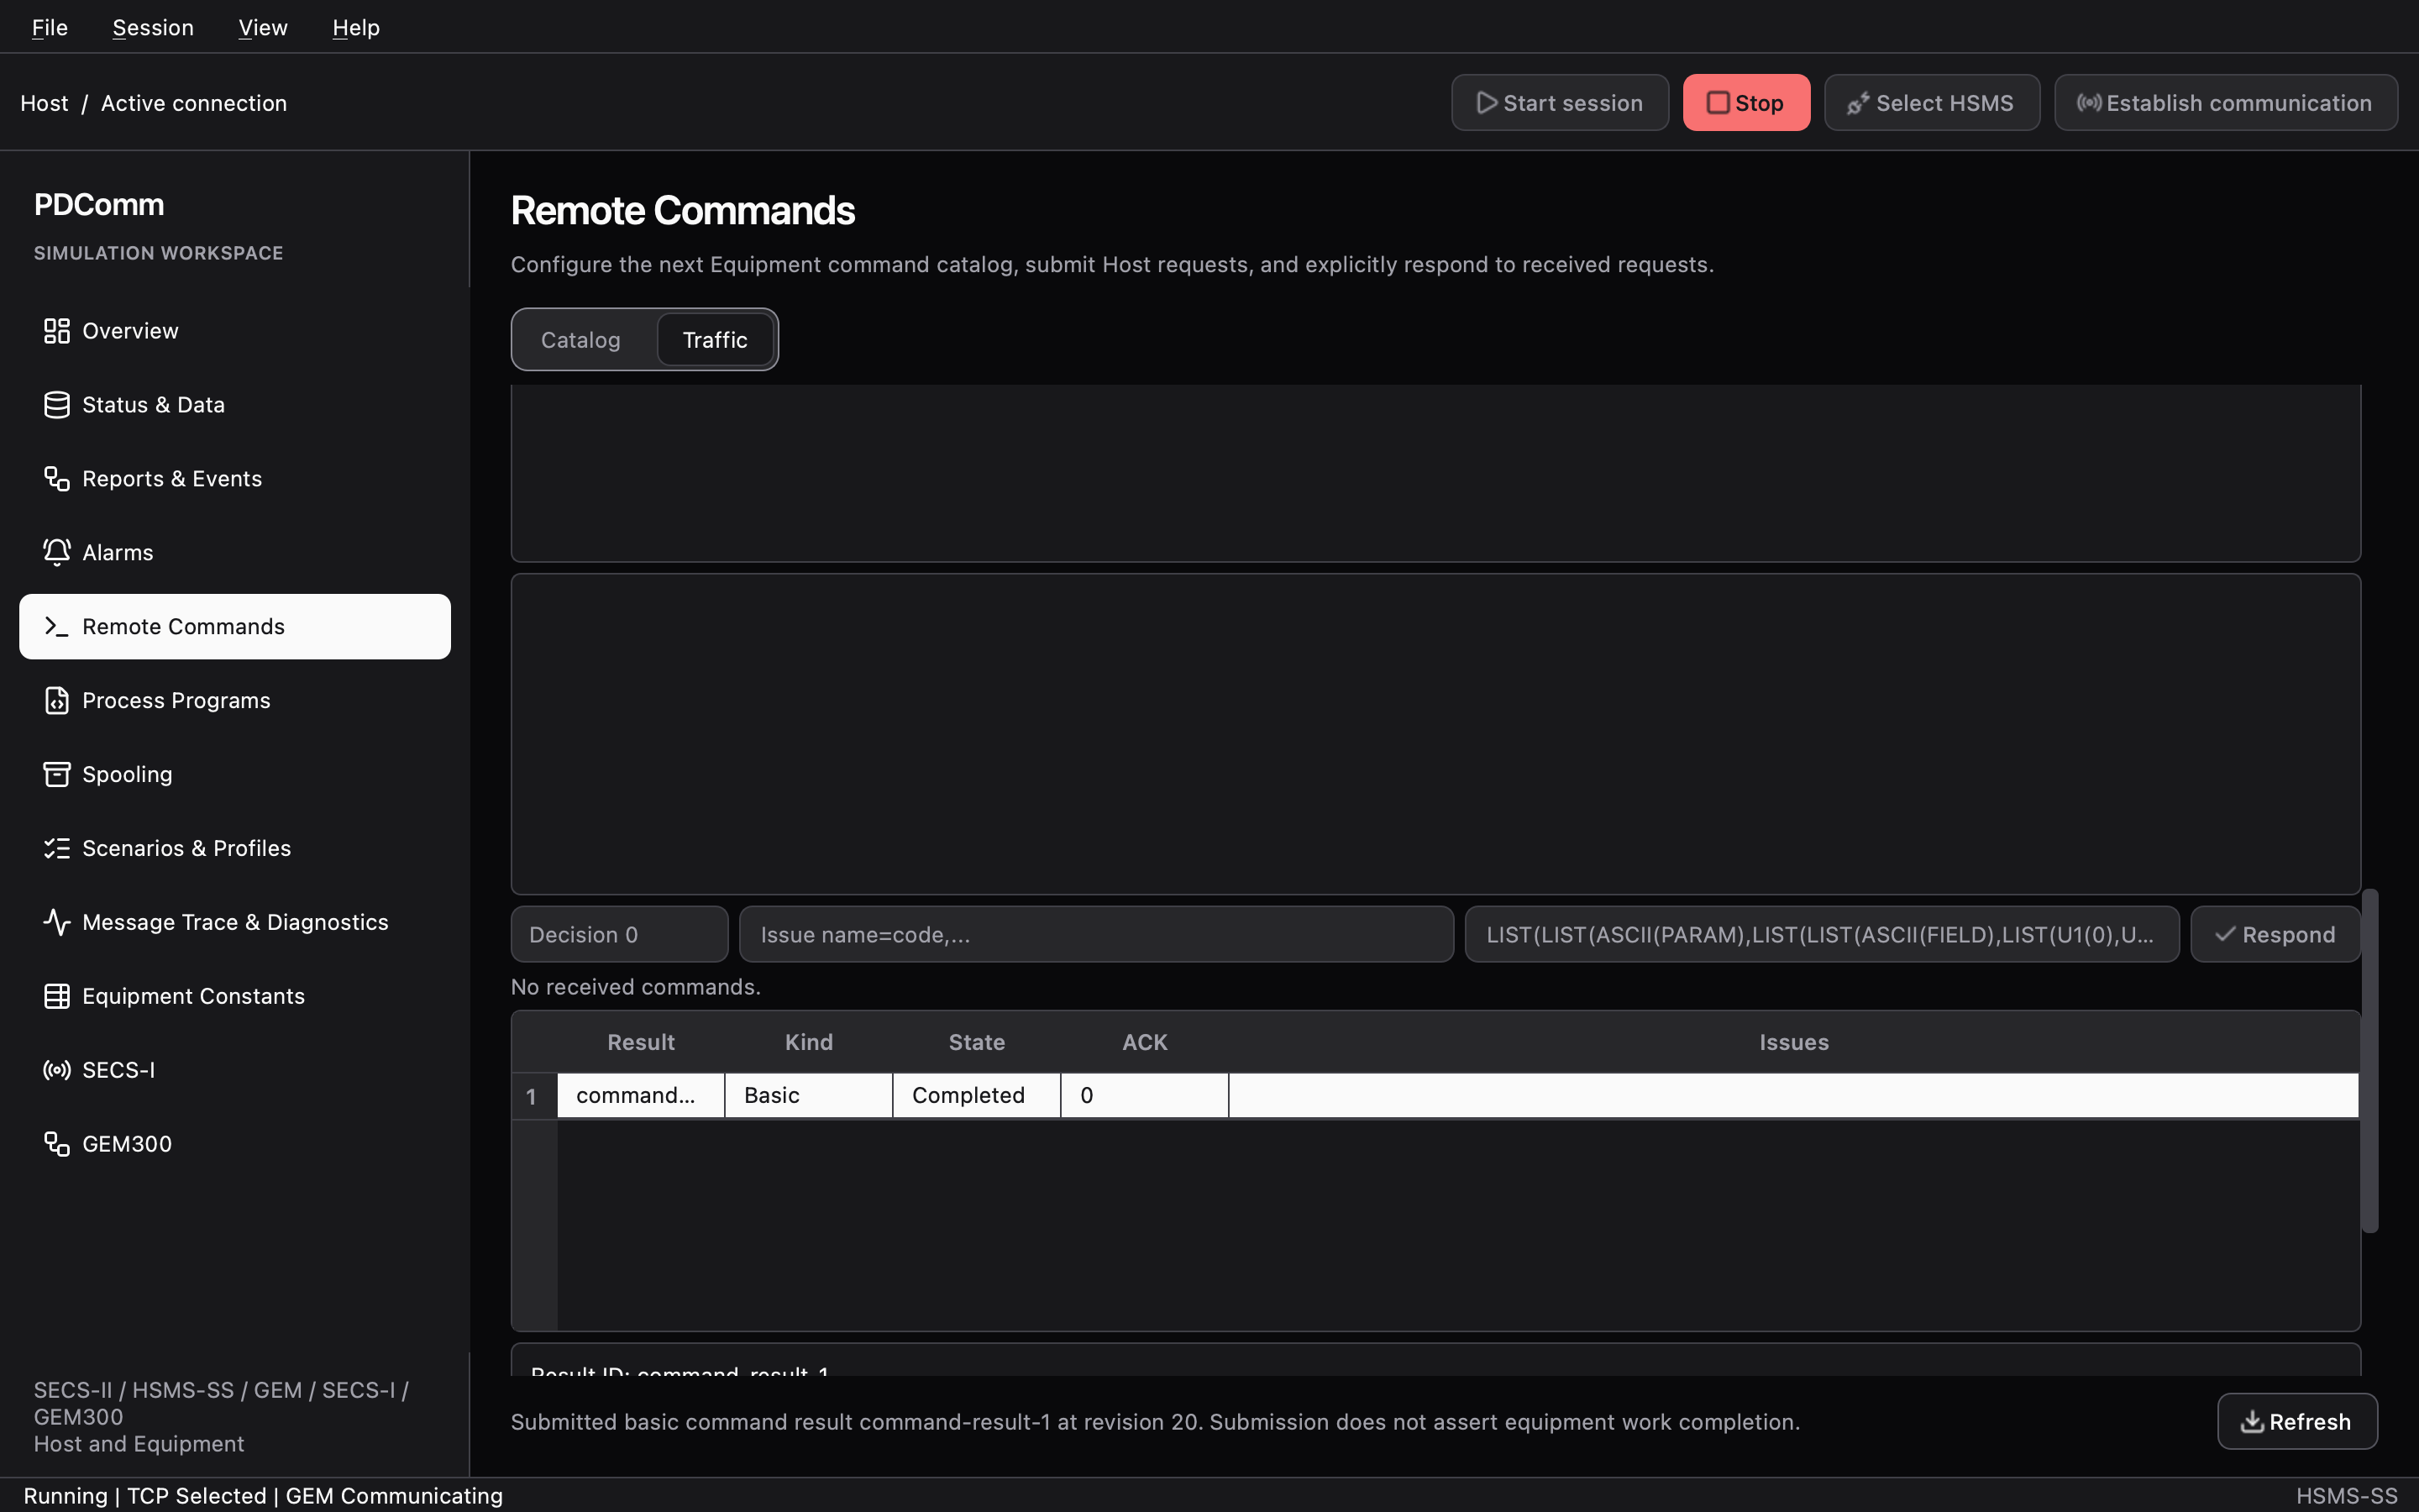Image resolution: width=2419 pixels, height=1512 pixels.
Task: Click the vertical scrollbar of the traffic panel
Action: pyautogui.click(x=2369, y=1060)
